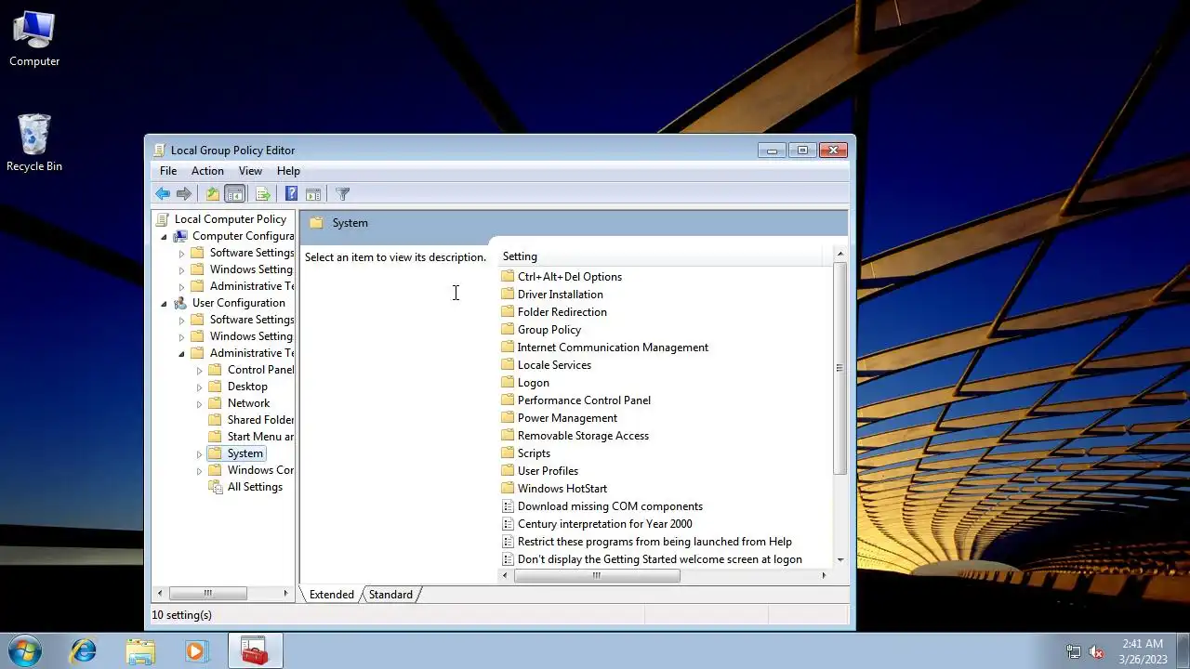Expand the System tree node arrow
This screenshot has width=1190, height=669.
(199, 453)
